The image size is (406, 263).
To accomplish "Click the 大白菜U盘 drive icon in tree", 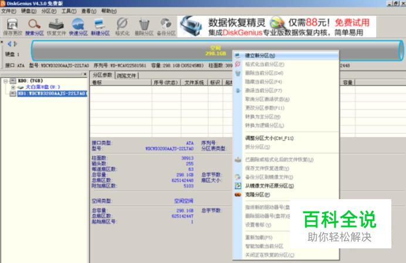I will point(21,87).
